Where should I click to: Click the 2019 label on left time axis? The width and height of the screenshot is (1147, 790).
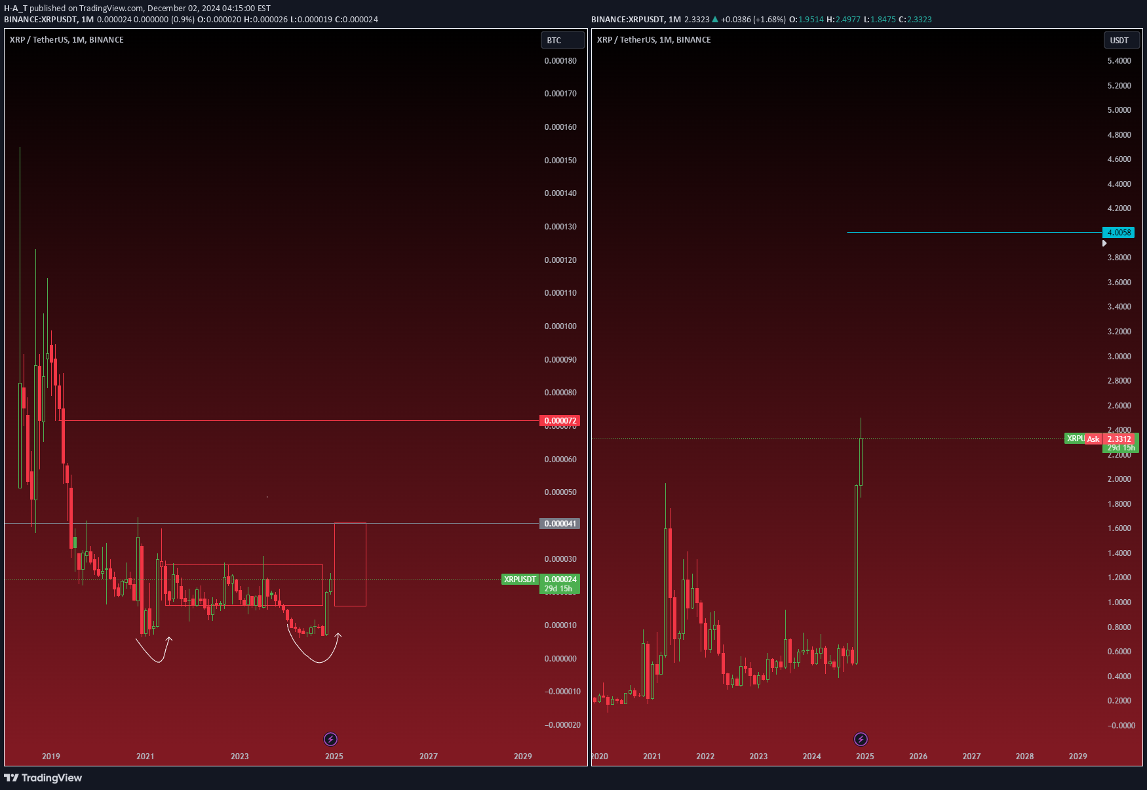click(51, 756)
